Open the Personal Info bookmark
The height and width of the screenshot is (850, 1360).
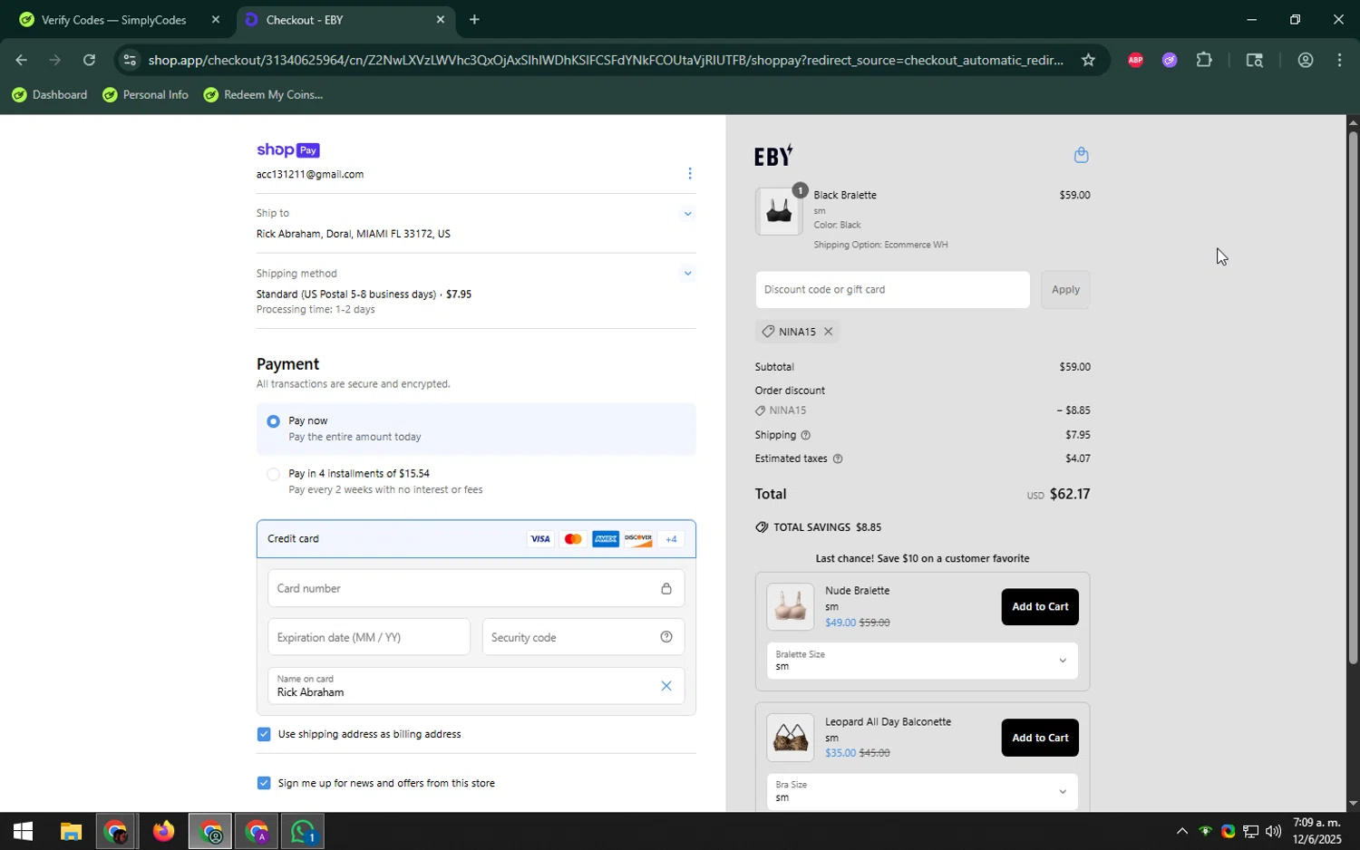(x=145, y=95)
